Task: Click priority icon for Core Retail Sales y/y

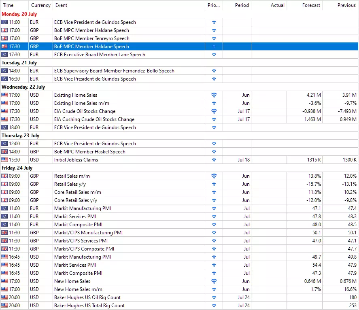Action: click(x=214, y=201)
